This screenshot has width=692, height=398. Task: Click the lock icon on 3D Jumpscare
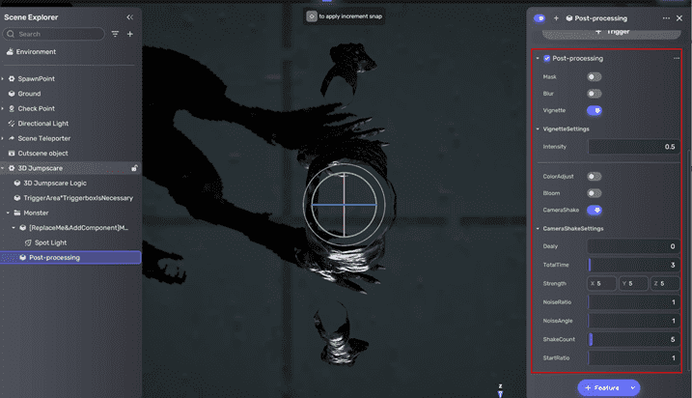(134, 168)
